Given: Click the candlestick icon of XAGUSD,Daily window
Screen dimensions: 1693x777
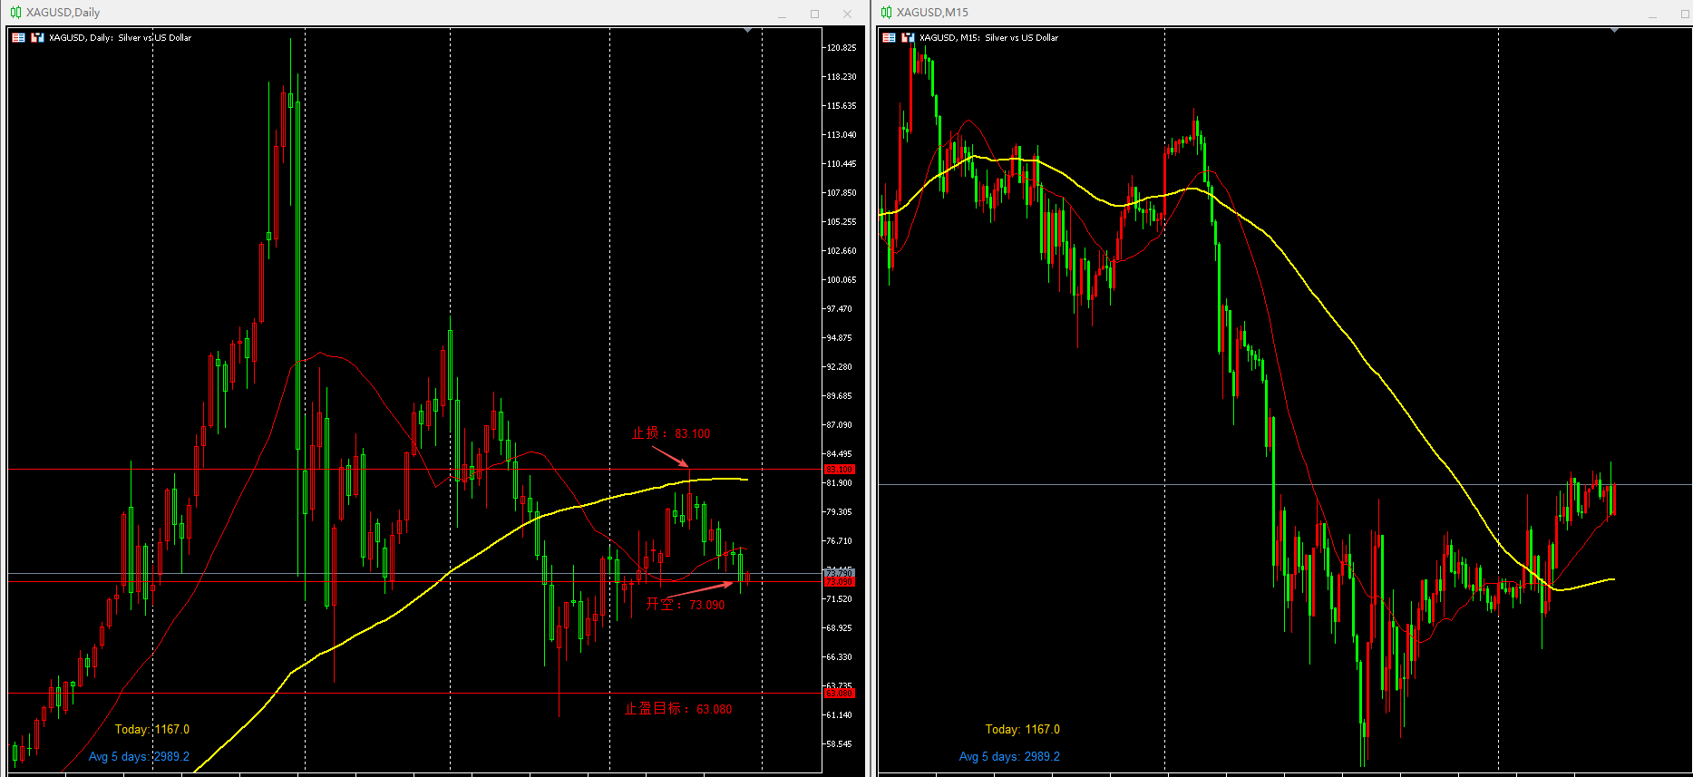Looking at the screenshot, I should (15, 13).
